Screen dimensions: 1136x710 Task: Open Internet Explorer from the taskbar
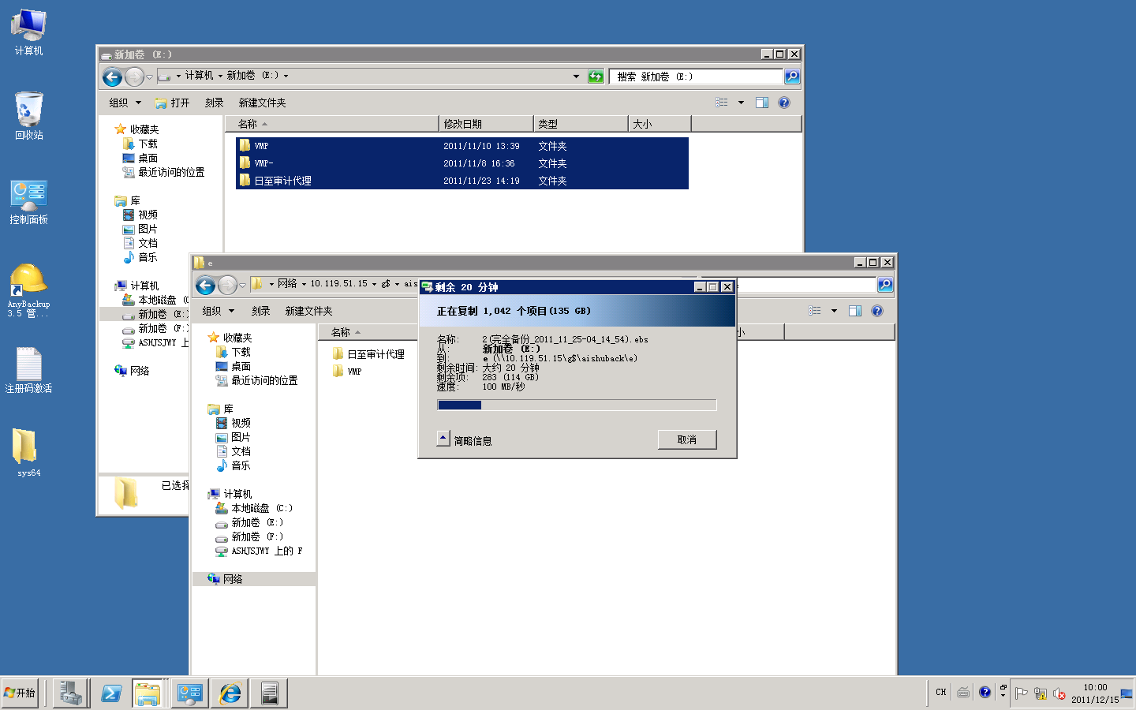[x=230, y=693]
